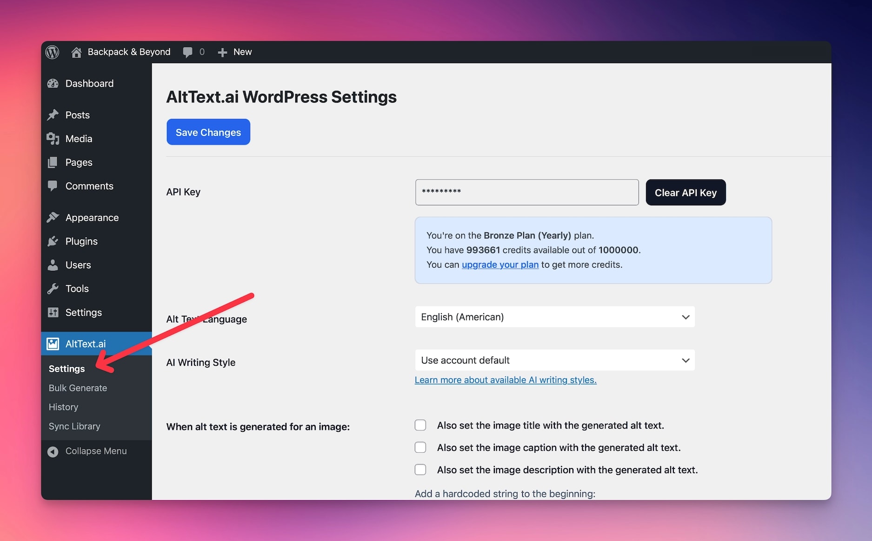Click the Settings sliders icon in sidebar
872x541 pixels.
point(53,312)
